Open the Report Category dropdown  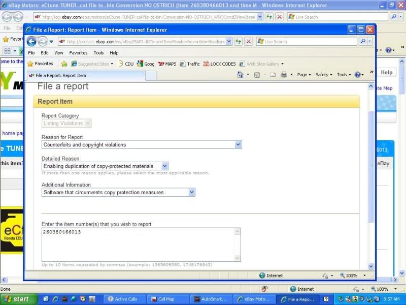pyautogui.click(x=88, y=123)
